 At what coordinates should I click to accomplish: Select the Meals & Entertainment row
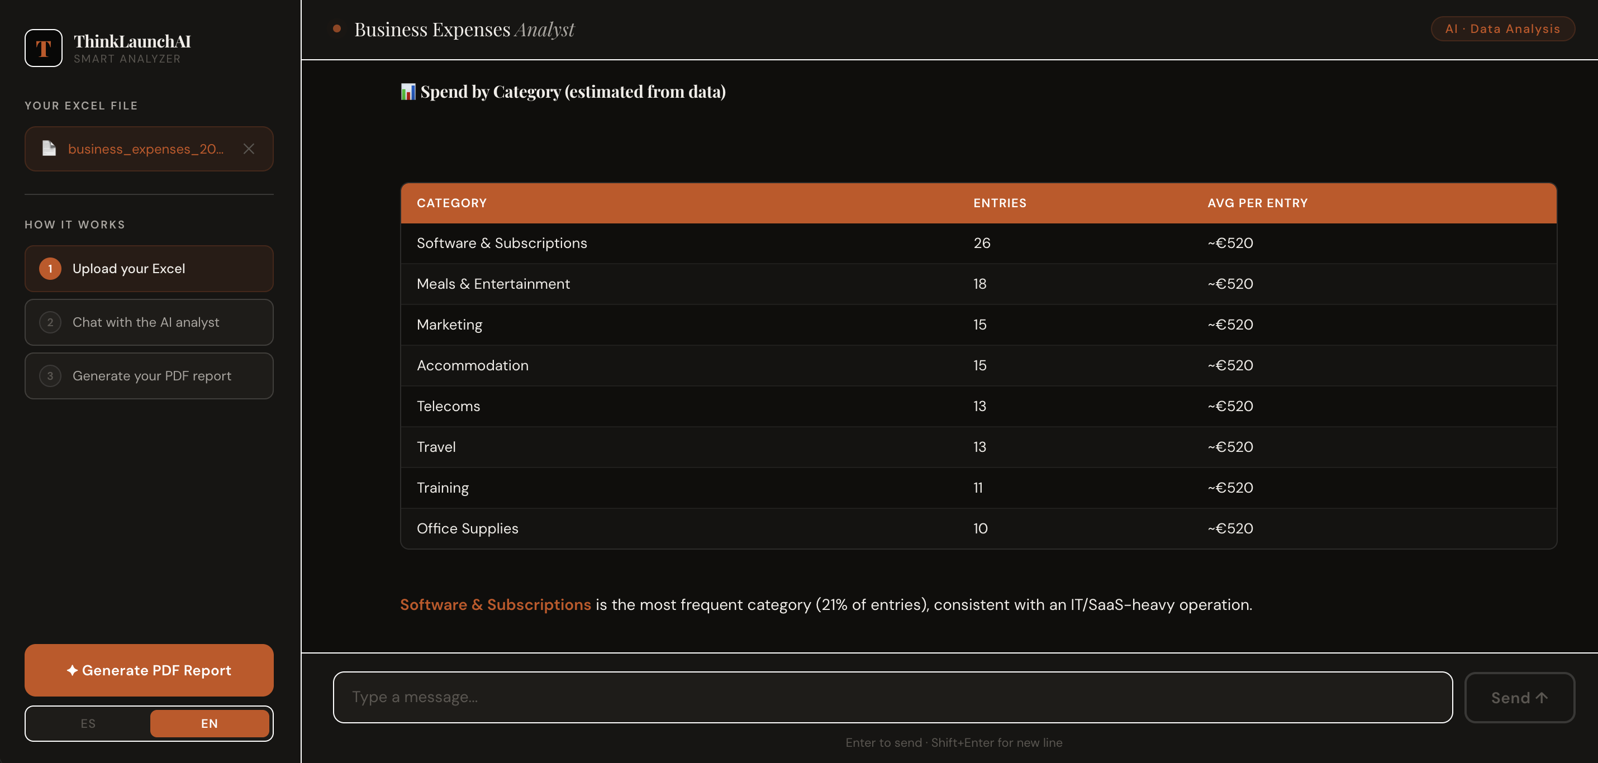coord(978,284)
